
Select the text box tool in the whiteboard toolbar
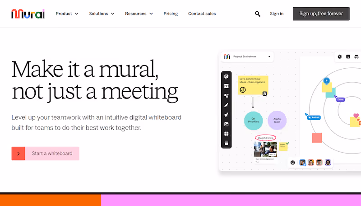point(227,86)
